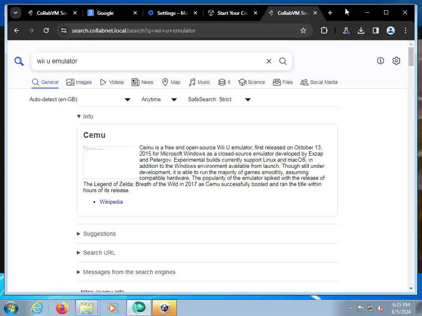Click the Cemu infobox heading
The width and height of the screenshot is (422, 316).
pyautogui.click(x=94, y=135)
